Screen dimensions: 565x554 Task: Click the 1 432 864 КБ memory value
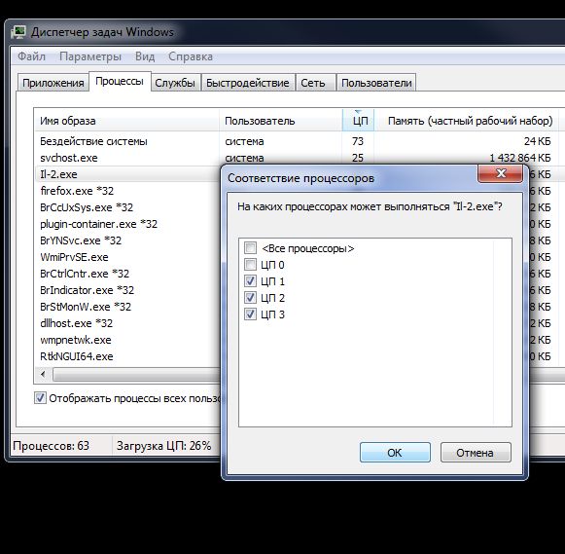click(x=520, y=158)
